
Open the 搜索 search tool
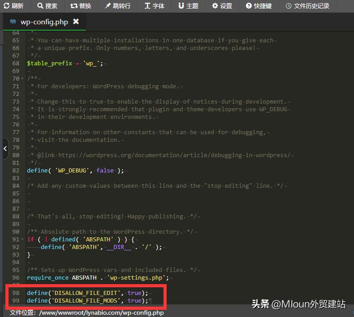(x=47, y=6)
